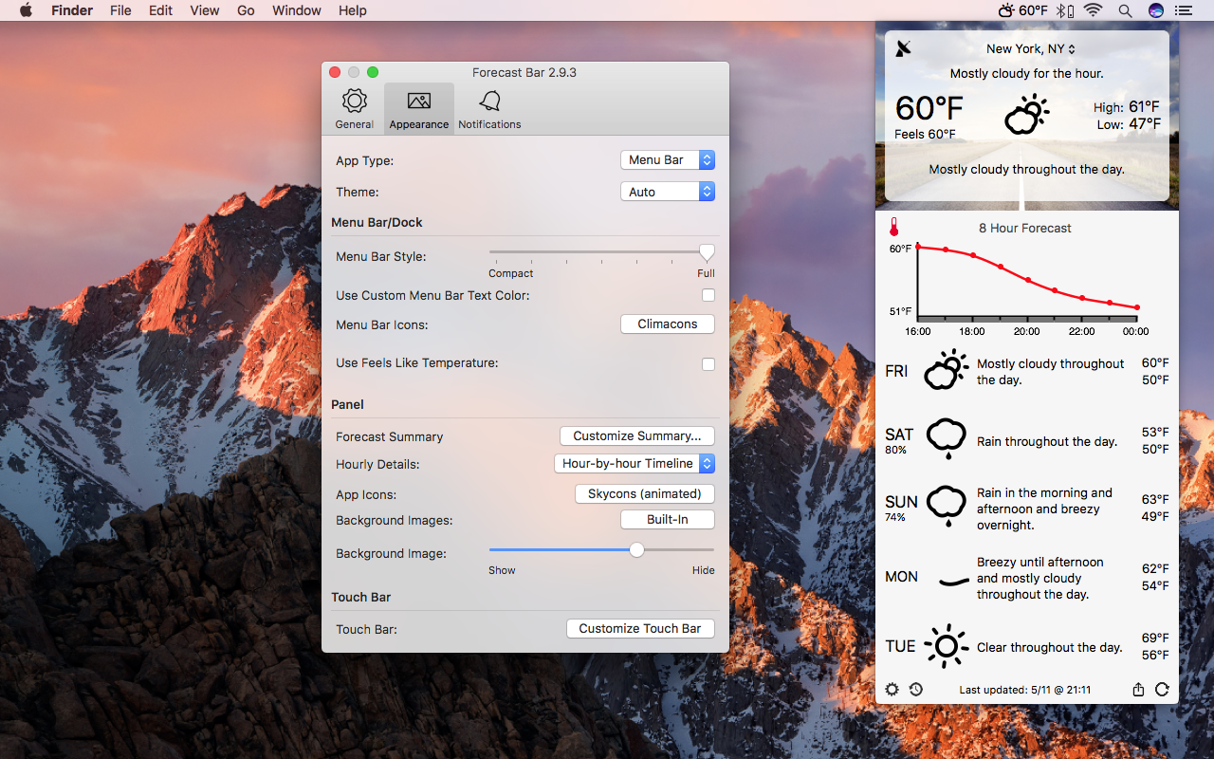Viewport: 1214px width, 759px height.
Task: Click the Climacons menu bar icons button
Action: coord(668,324)
